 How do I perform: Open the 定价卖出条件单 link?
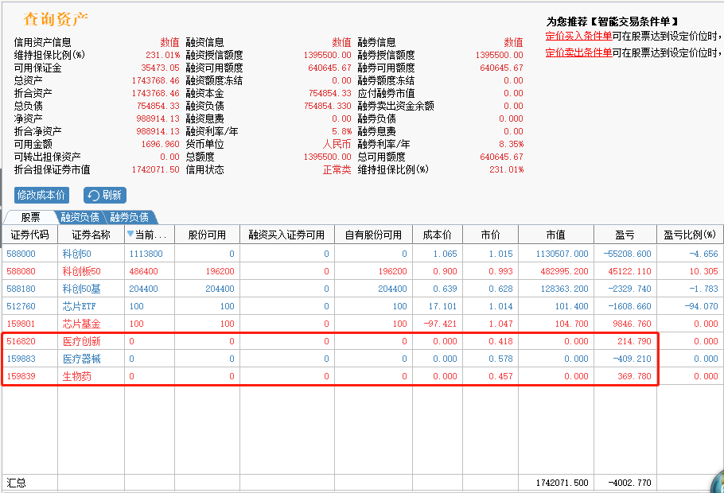(x=578, y=52)
